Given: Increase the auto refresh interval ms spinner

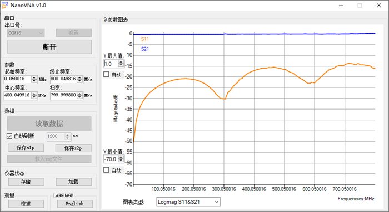Looking at the screenshot, I should click(x=67, y=135).
